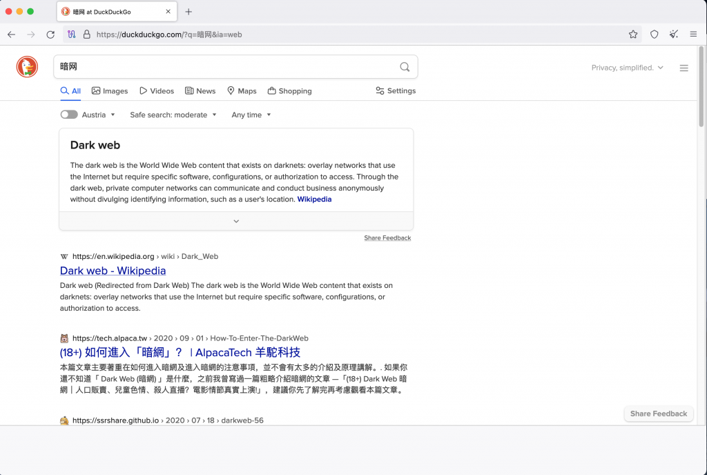707x475 pixels.
Task: Reload the page with the refresh icon
Action: point(50,34)
